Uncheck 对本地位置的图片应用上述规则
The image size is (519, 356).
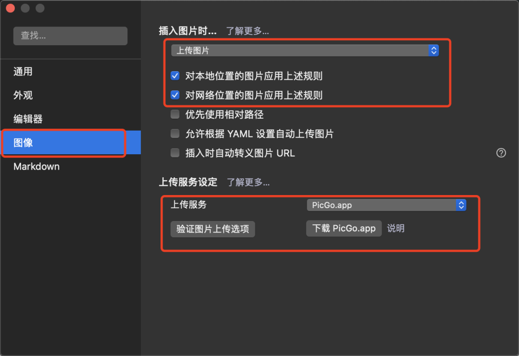pos(175,76)
